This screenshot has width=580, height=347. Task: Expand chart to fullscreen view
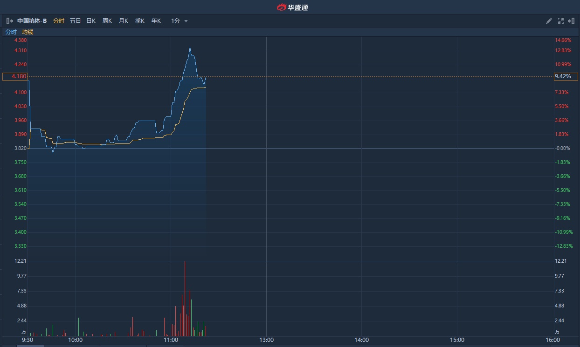click(x=561, y=21)
